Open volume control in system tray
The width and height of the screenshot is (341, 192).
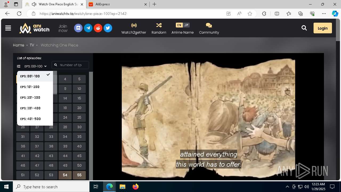tap(306, 187)
